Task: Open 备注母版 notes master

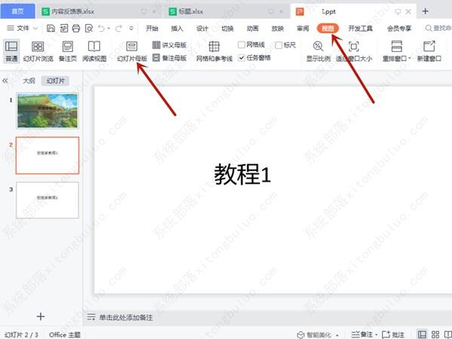Action: (x=169, y=58)
